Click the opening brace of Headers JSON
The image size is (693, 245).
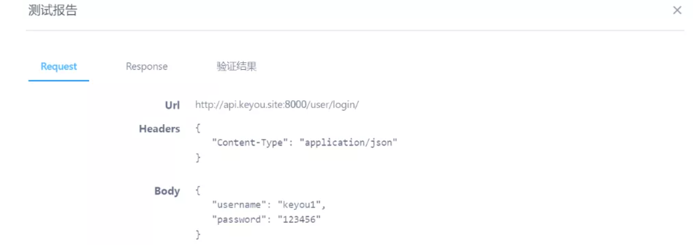coord(198,129)
